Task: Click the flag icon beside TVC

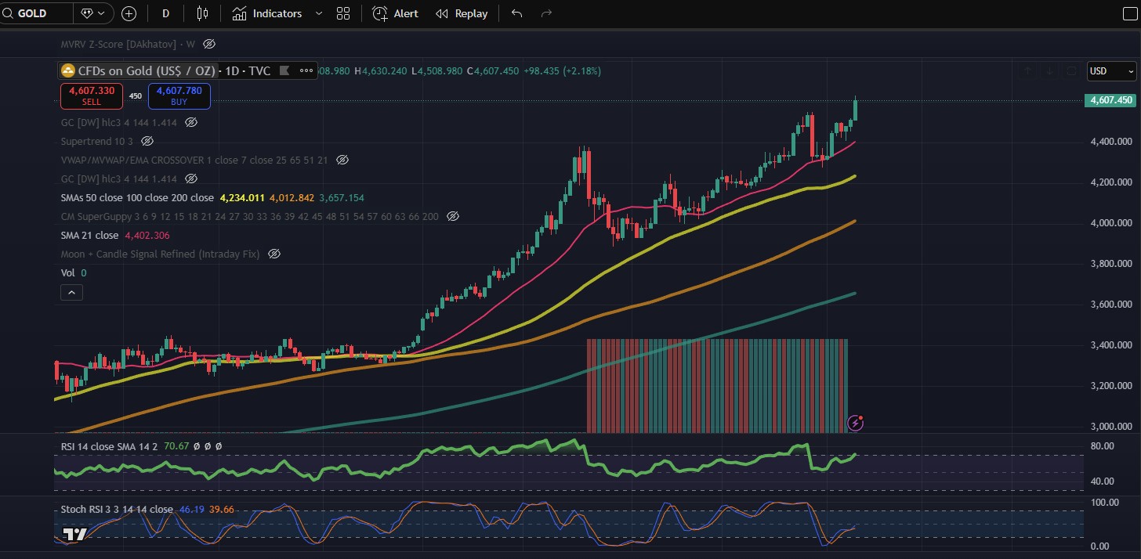Action: coord(284,71)
